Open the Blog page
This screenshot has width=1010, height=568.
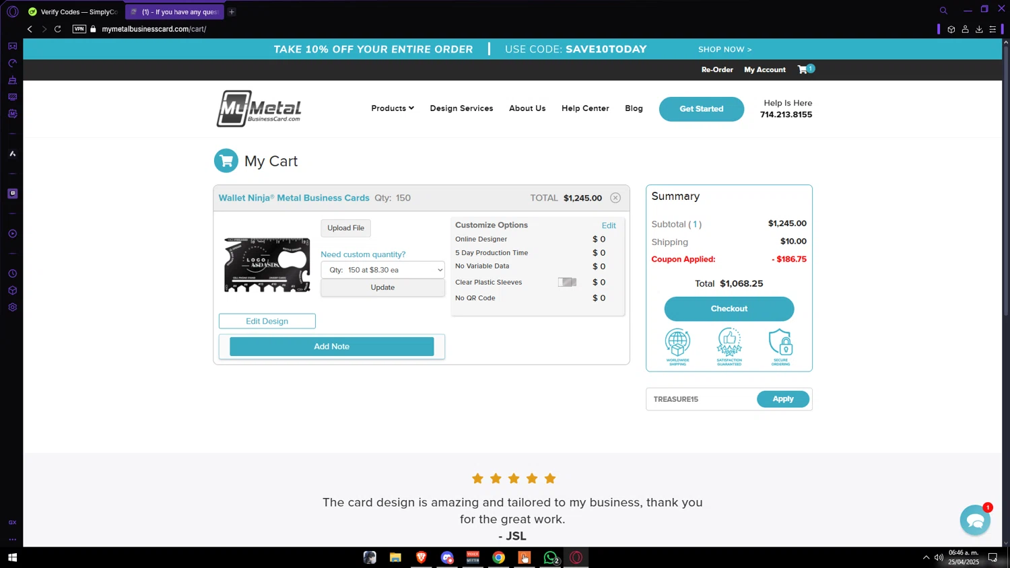634,108
